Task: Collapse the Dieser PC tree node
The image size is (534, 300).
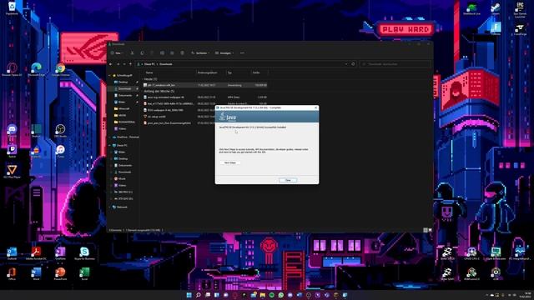Action: click(109, 145)
